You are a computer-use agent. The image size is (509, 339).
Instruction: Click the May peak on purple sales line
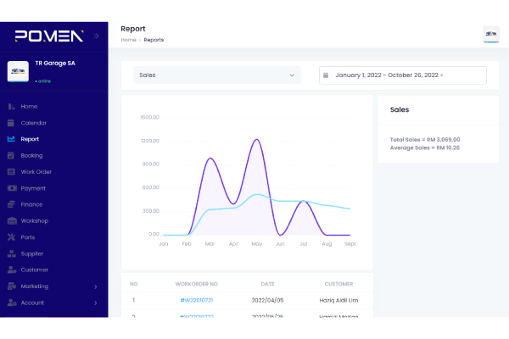click(x=257, y=140)
